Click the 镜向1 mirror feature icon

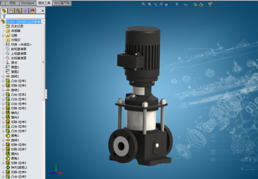(x=8, y=154)
